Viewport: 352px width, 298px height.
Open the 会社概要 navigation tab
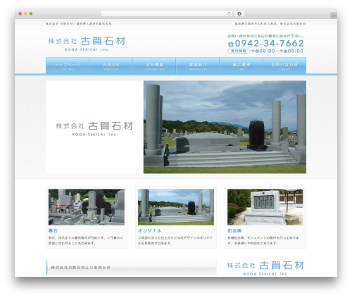tap(154, 66)
